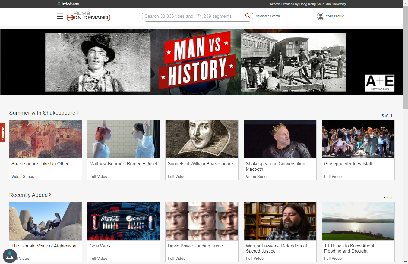
Task: Open the Advanced Search link
Action: (267, 16)
